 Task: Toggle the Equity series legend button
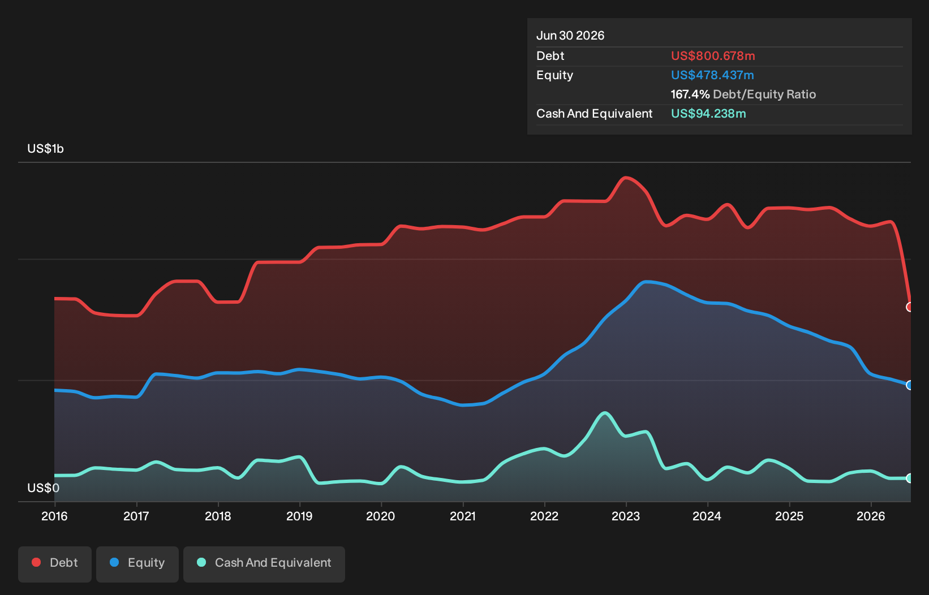point(137,564)
